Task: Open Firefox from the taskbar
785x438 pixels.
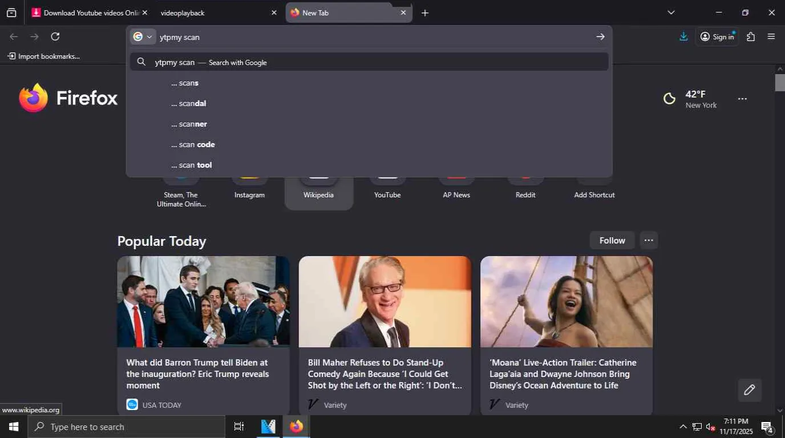Action: pyautogui.click(x=296, y=427)
